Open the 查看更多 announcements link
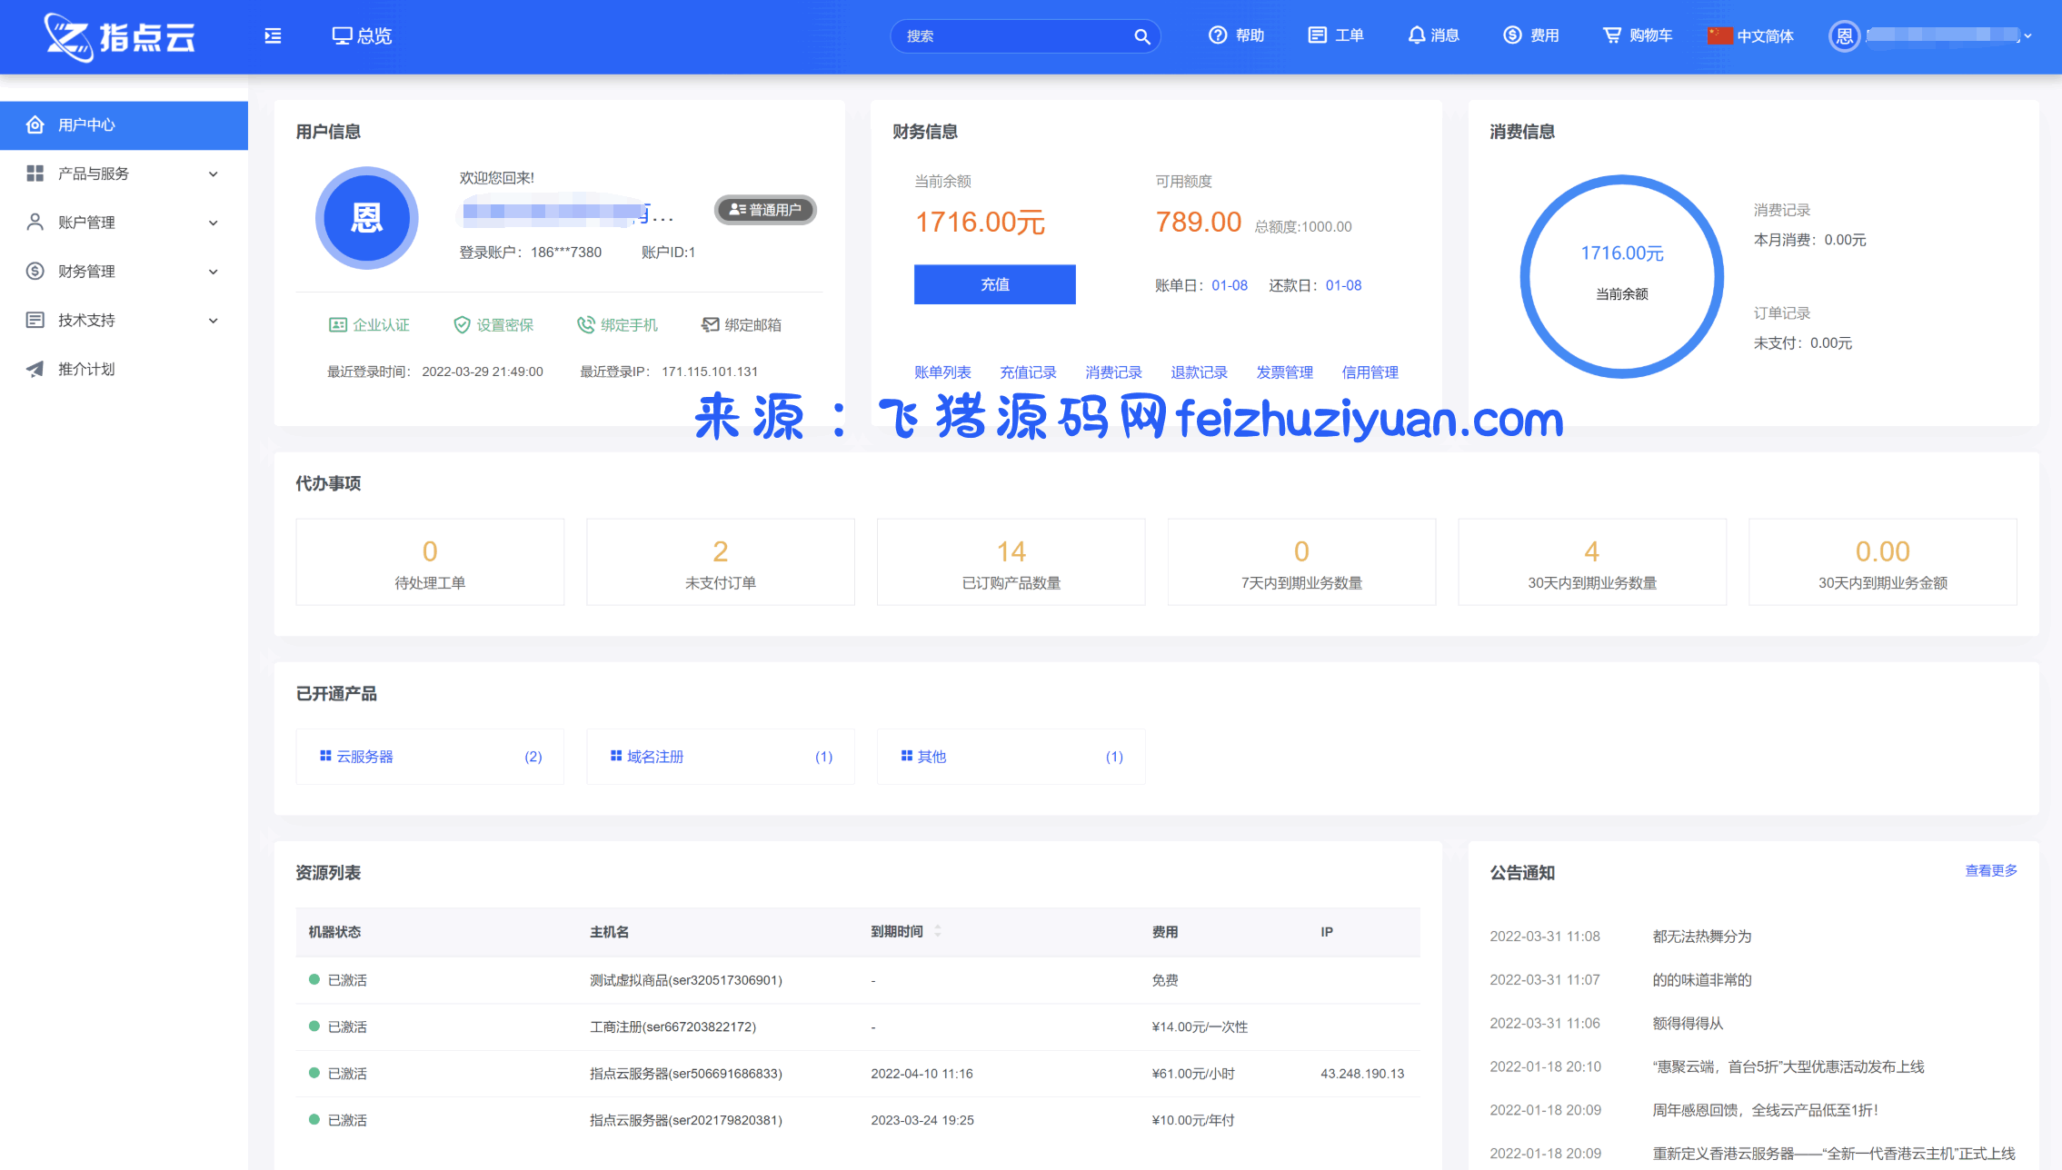The image size is (2062, 1170). click(x=1990, y=870)
